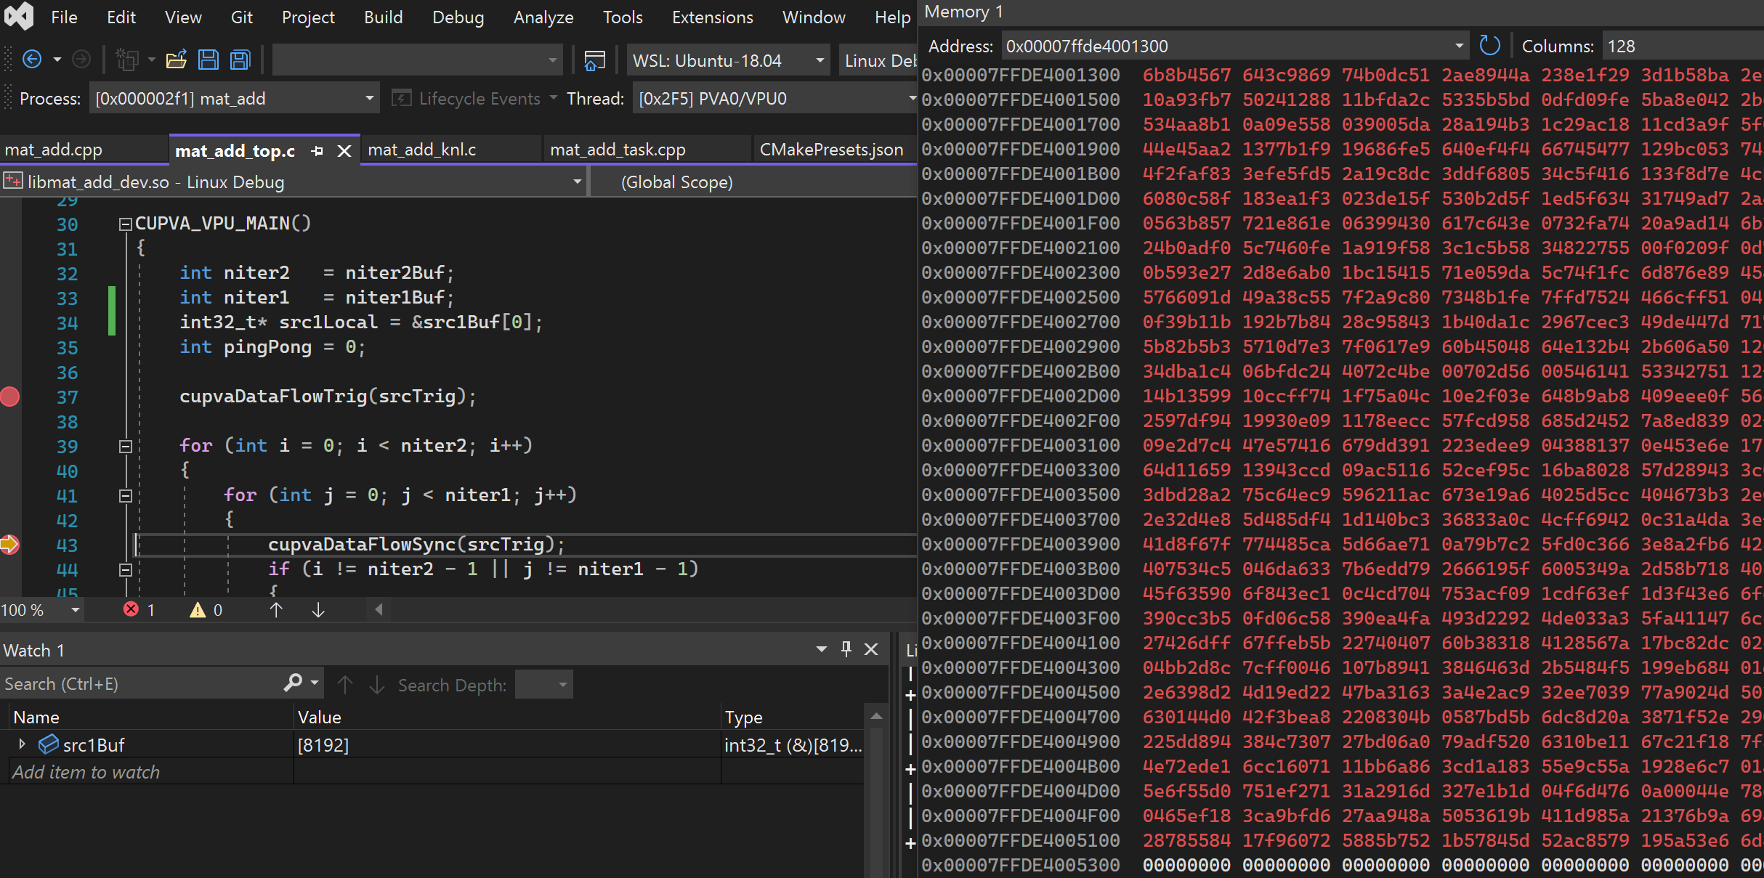Open the Debug menu
The width and height of the screenshot is (1764, 878).
coord(457,17)
